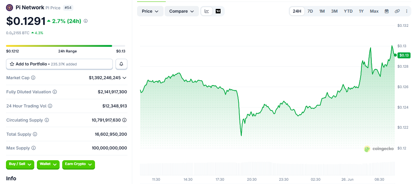
Task: Click the chart's green endpoint dot
Action: click(395, 55)
